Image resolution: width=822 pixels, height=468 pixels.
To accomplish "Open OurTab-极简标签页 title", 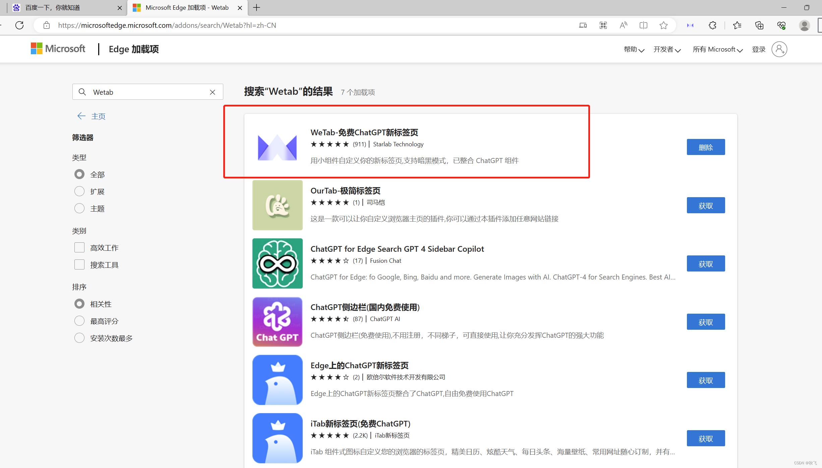I will coord(345,191).
